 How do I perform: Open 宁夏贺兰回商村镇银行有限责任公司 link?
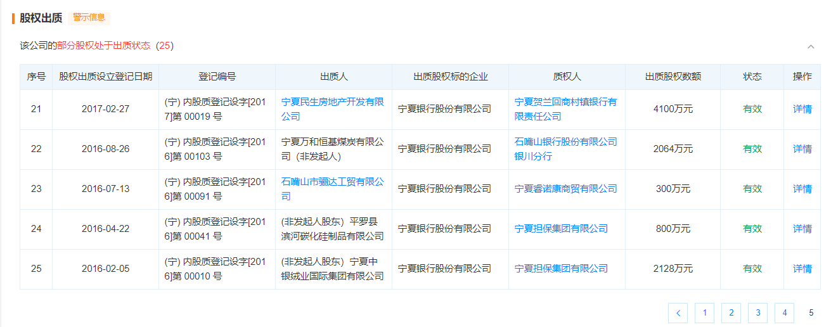[566, 109]
